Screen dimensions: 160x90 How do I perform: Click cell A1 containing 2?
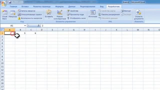[x=10, y=33]
